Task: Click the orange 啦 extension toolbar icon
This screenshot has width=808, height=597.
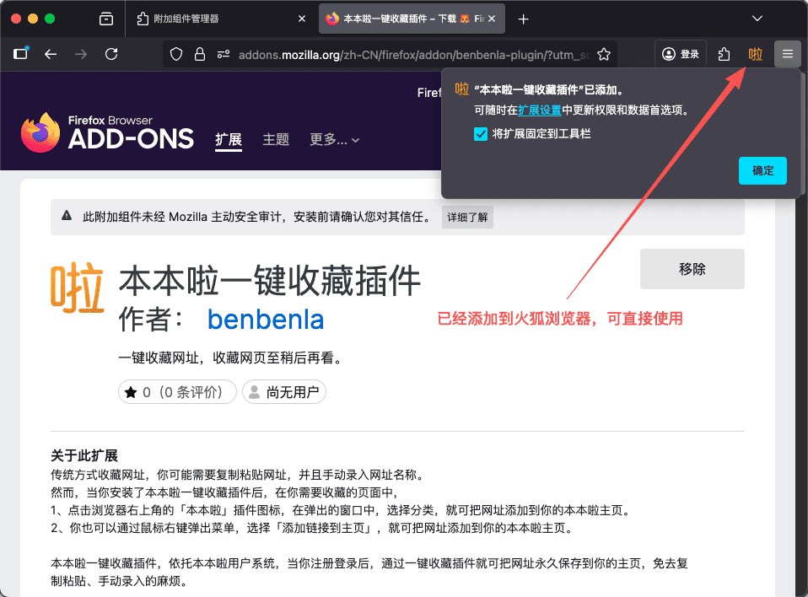Action: coord(756,54)
